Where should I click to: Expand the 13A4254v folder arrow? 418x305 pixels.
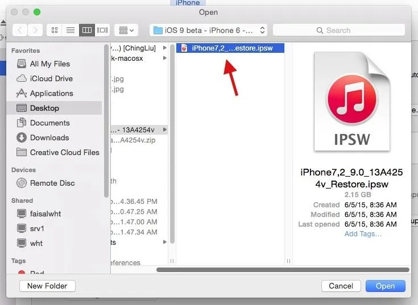pyautogui.click(x=165, y=130)
